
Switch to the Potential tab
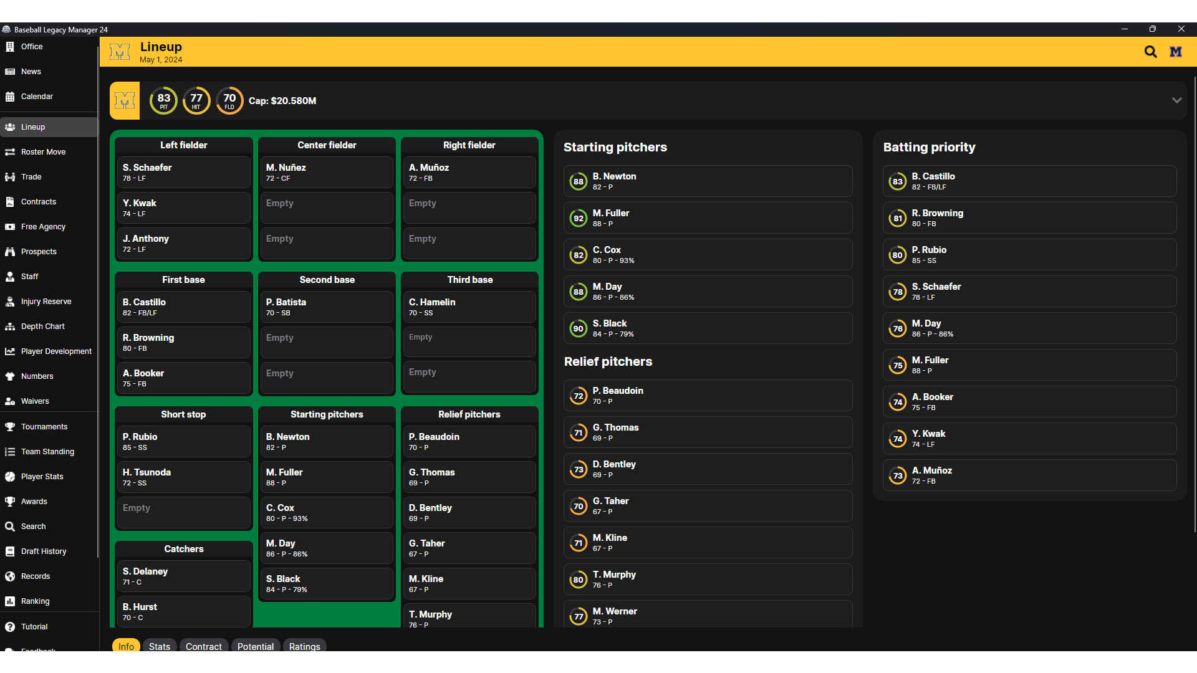point(256,646)
